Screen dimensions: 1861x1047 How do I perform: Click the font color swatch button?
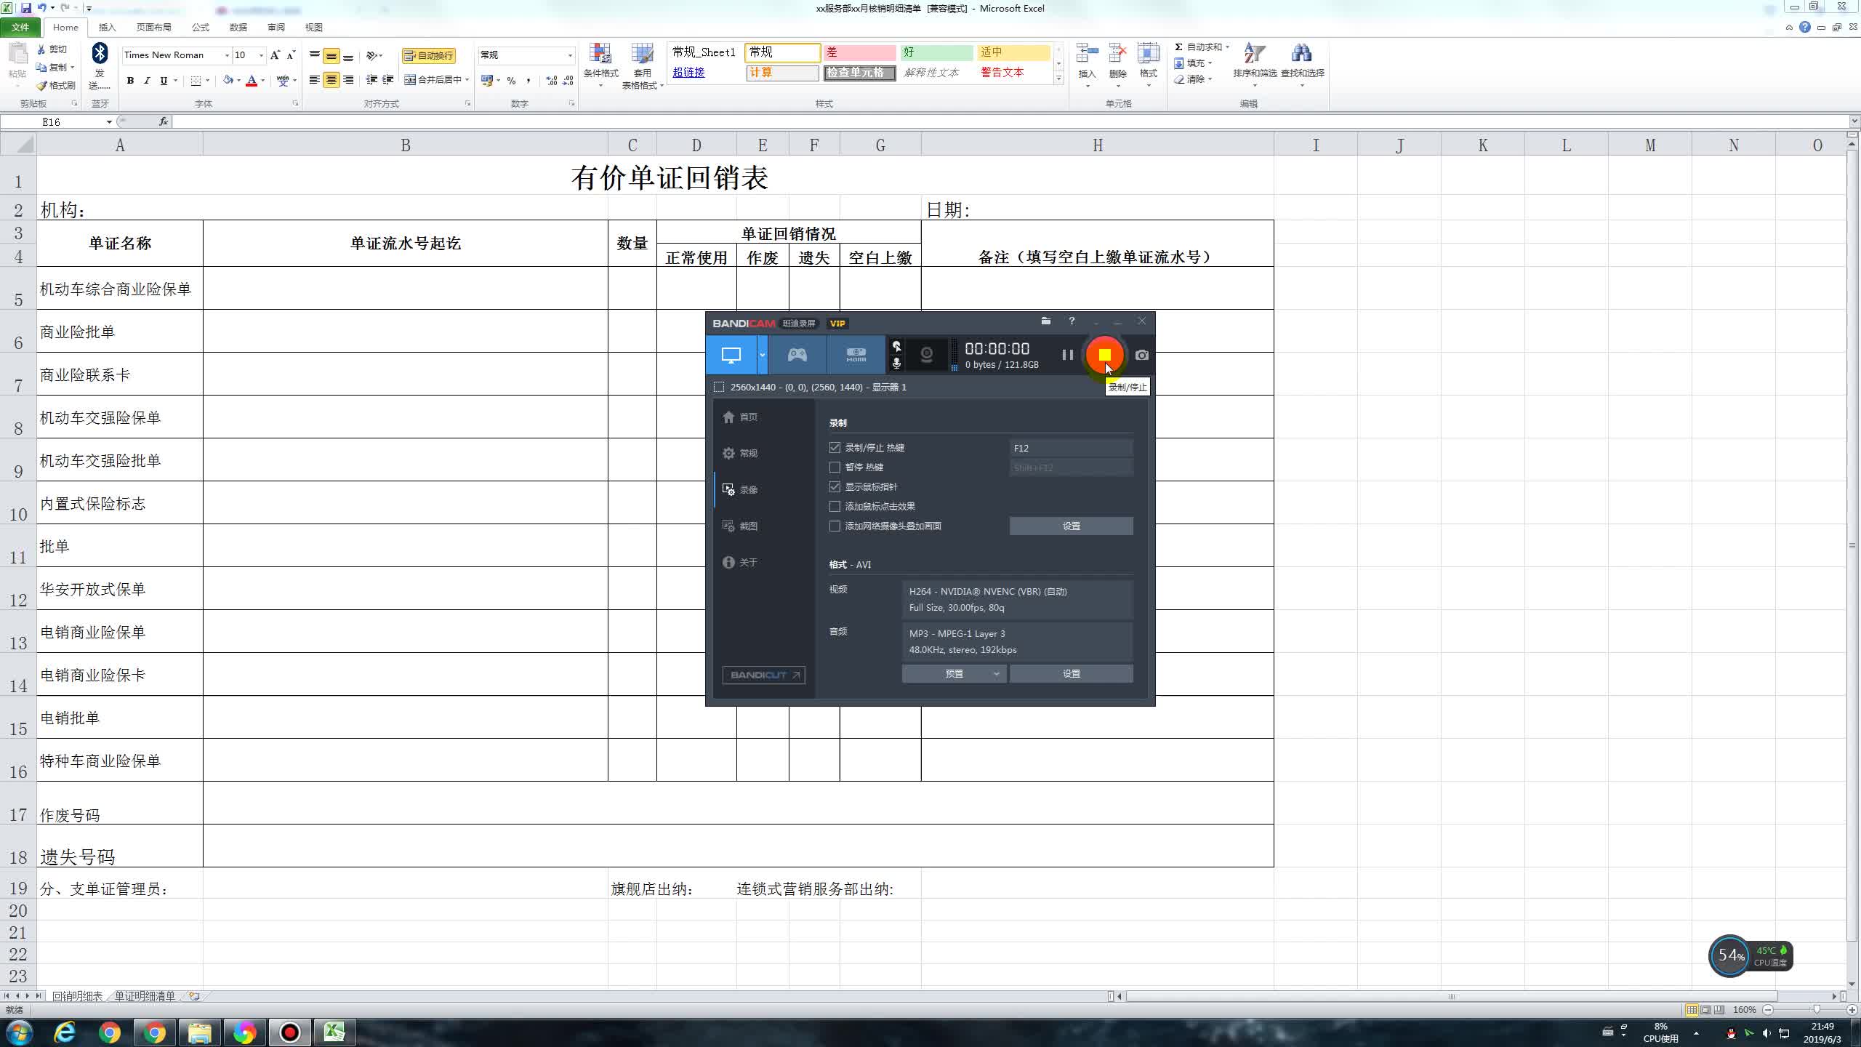(x=252, y=81)
